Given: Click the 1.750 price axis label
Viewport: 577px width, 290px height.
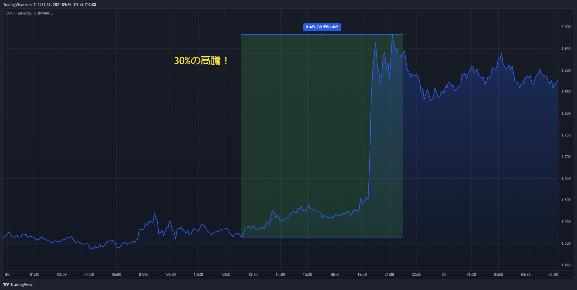Looking at the screenshot, I should [566, 135].
